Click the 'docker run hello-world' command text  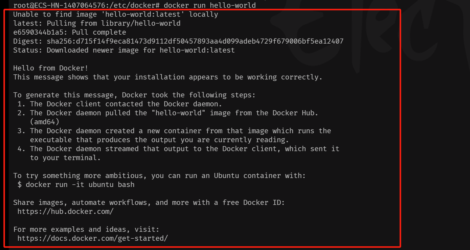click(x=210, y=5)
